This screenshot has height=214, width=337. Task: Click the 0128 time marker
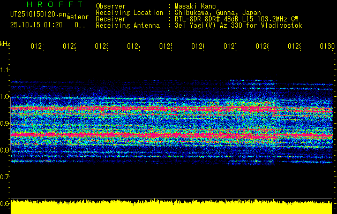coord(262,47)
